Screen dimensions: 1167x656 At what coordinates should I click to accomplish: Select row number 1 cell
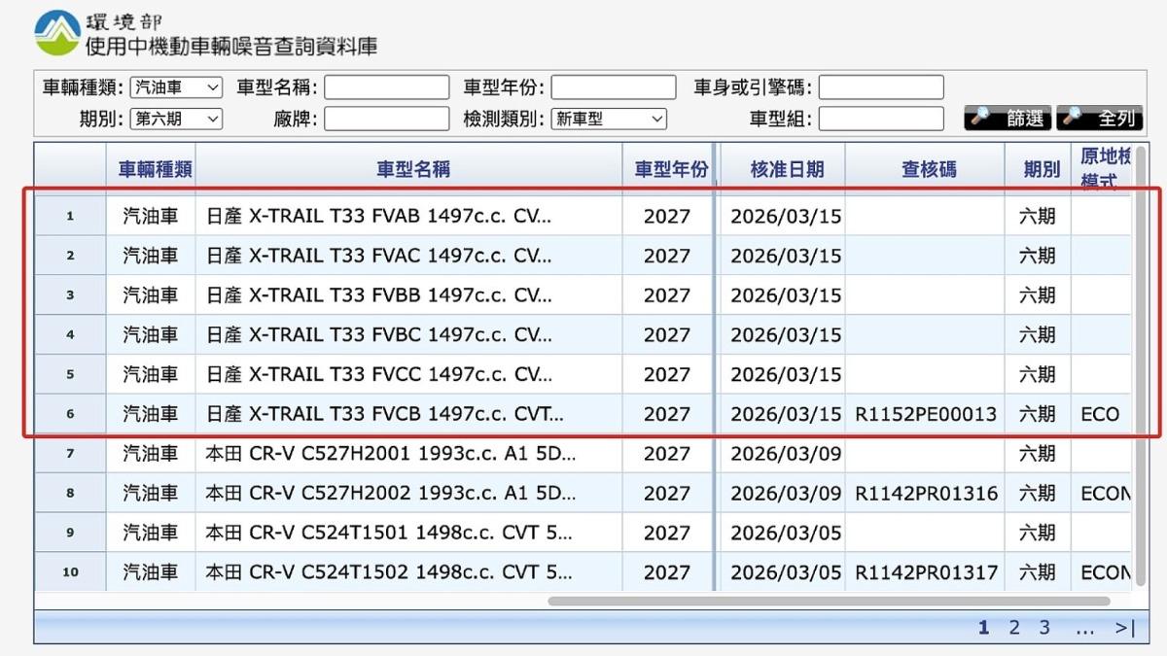coord(70,216)
